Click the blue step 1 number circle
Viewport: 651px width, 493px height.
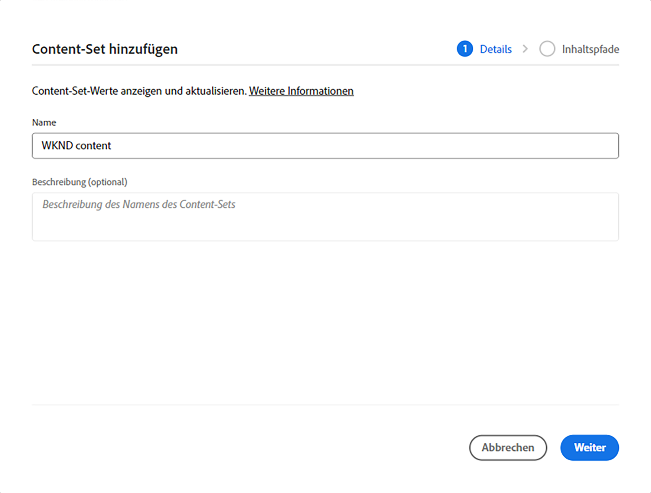coord(465,49)
